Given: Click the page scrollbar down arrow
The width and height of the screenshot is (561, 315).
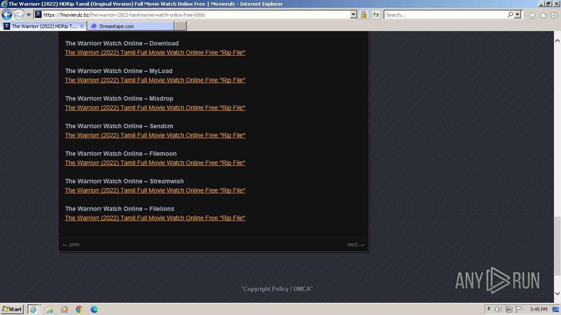Looking at the screenshot, I should pos(557,294).
